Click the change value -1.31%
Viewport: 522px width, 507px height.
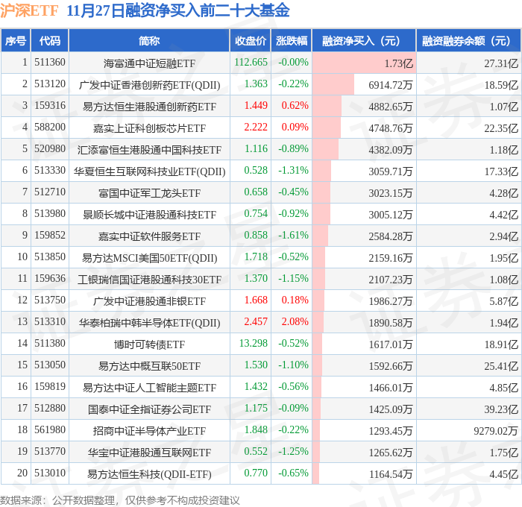coord(293,171)
